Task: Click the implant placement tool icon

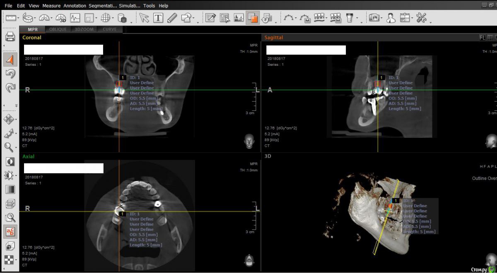Action: (x=350, y=18)
